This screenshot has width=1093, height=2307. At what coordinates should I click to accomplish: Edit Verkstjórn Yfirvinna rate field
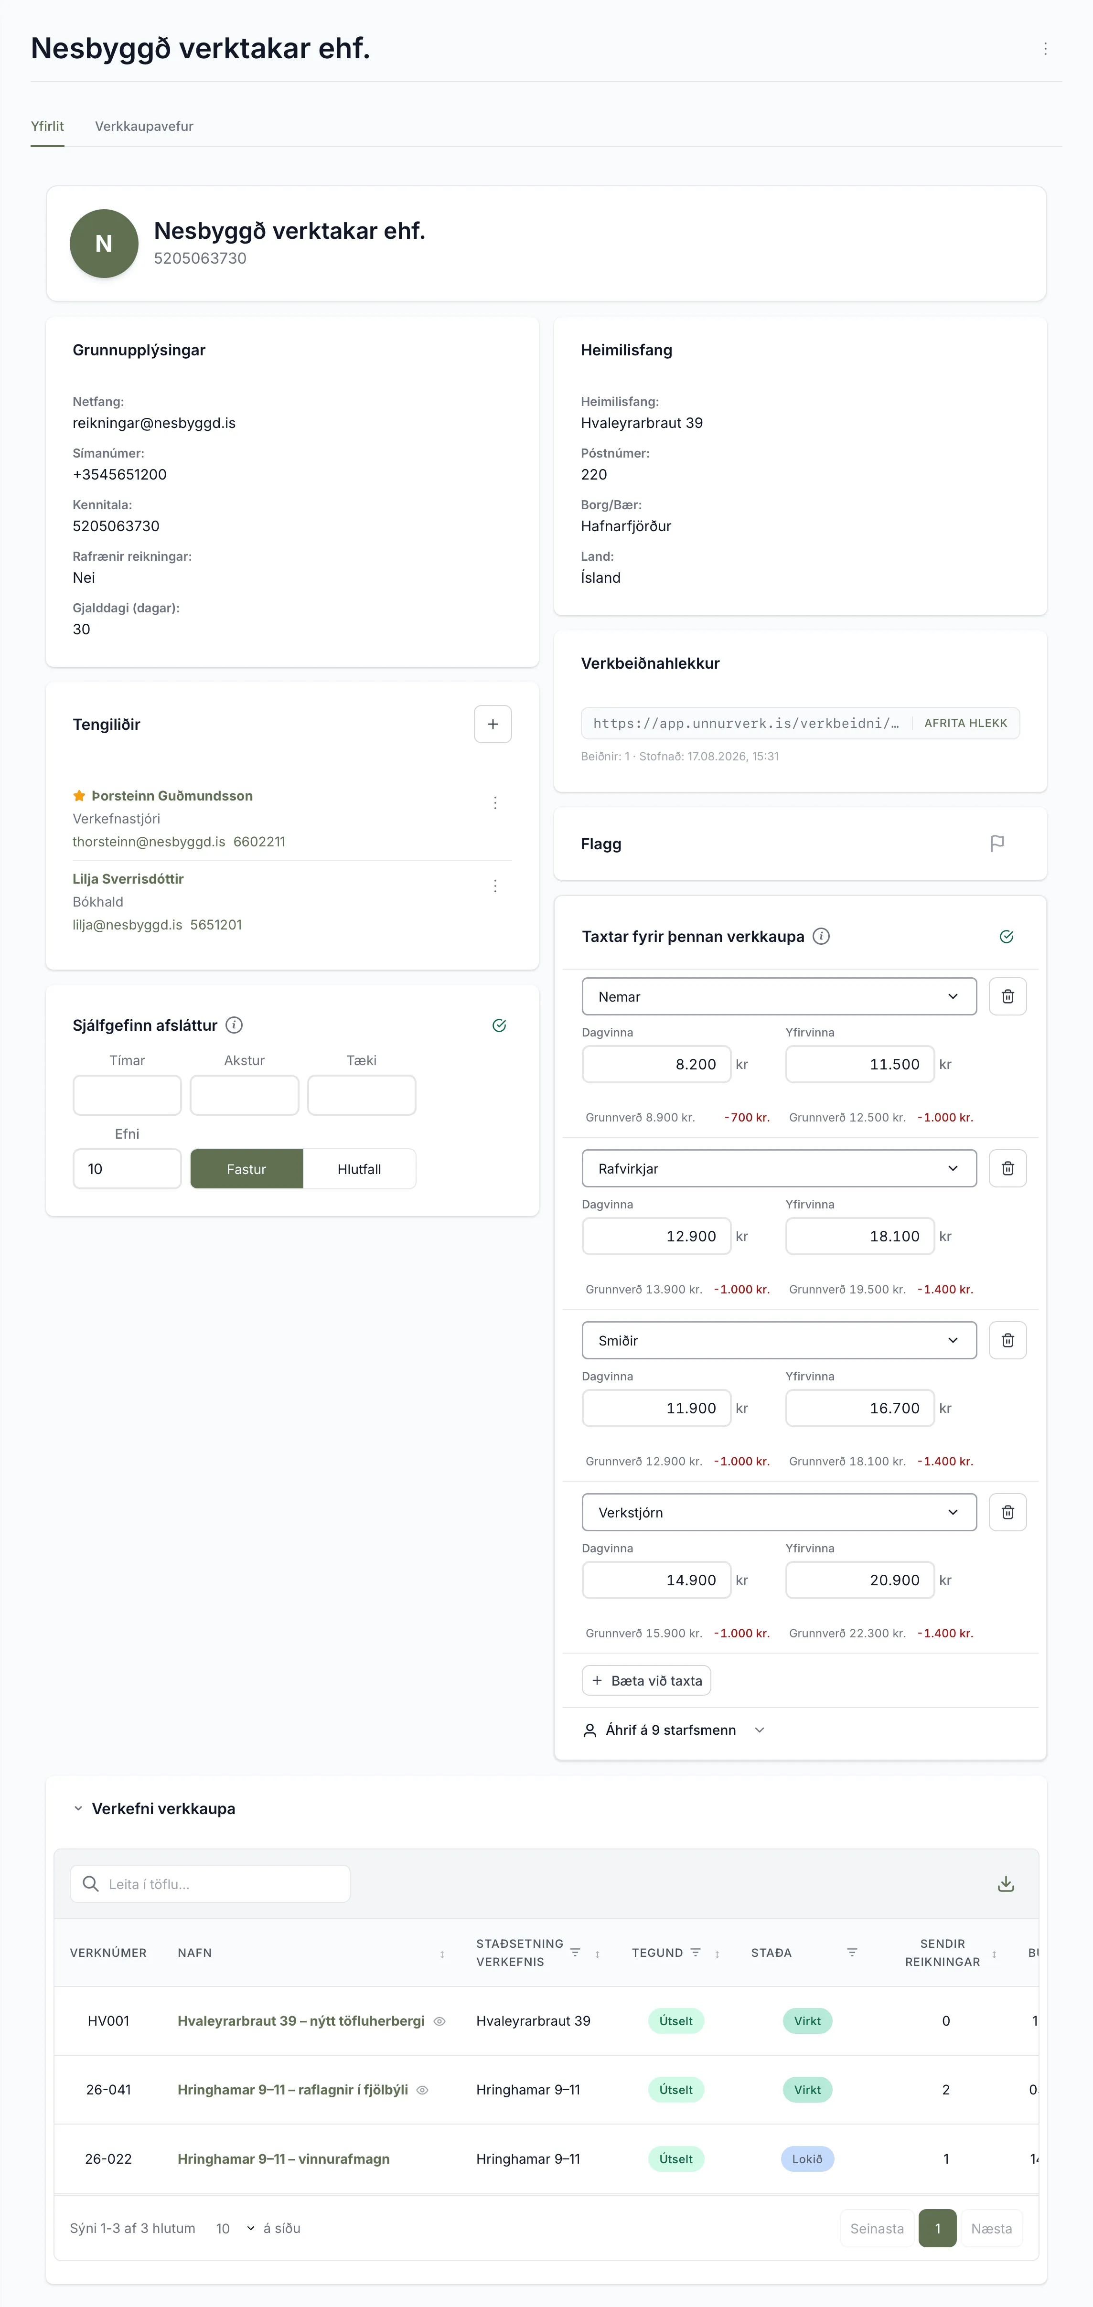(x=859, y=1580)
